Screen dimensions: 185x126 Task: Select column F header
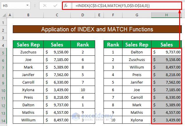[113, 15]
